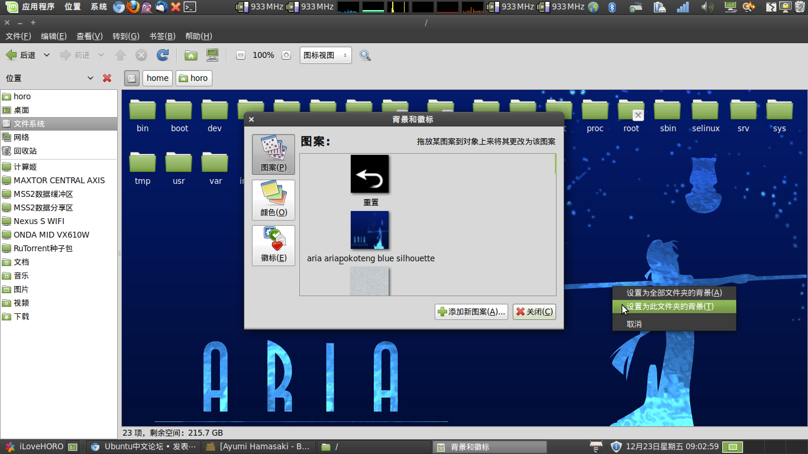
Task: Select File System in the sidebar
Action: coord(59,124)
